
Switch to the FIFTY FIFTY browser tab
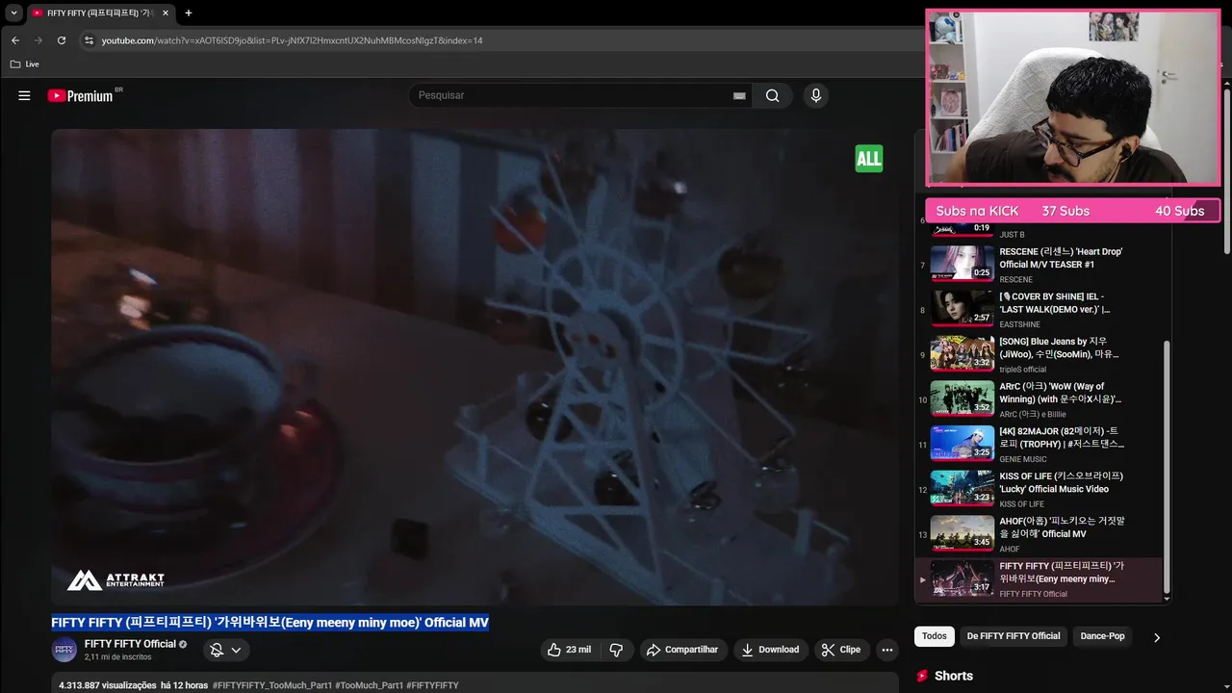[x=100, y=13]
